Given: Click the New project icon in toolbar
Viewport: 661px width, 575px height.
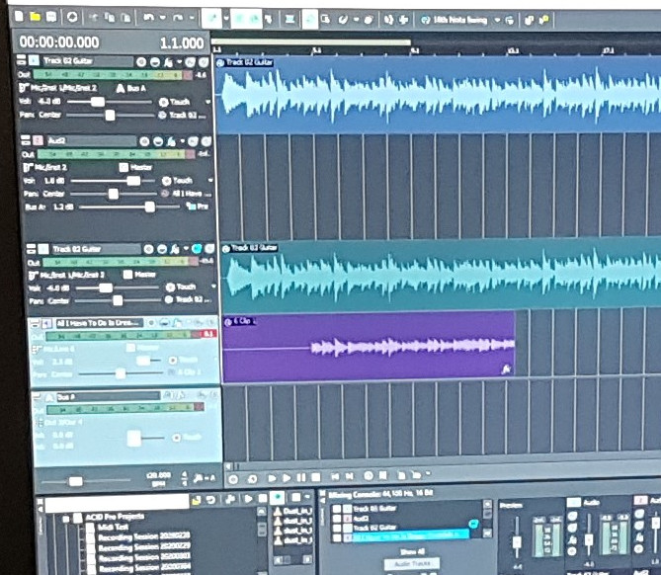Looking at the screenshot, I should click(x=21, y=18).
